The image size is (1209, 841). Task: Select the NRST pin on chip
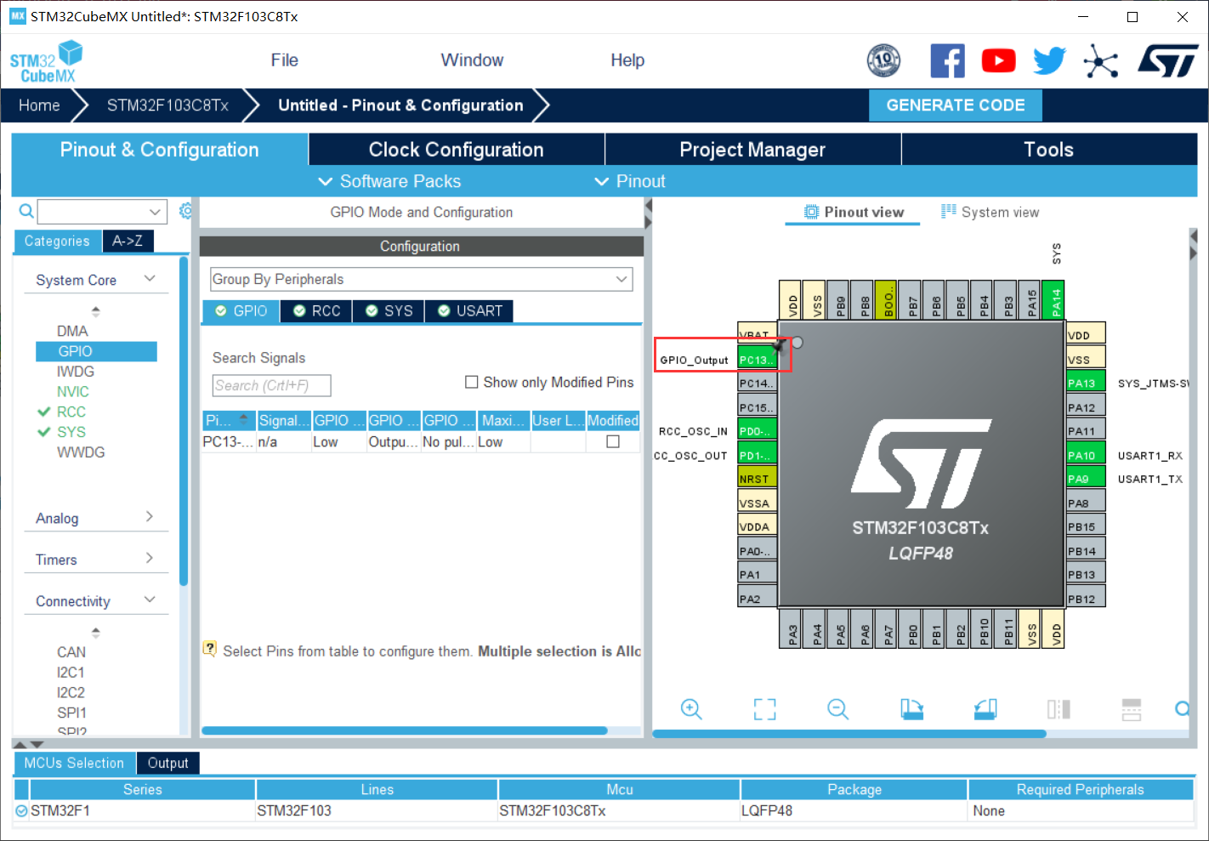tap(758, 479)
